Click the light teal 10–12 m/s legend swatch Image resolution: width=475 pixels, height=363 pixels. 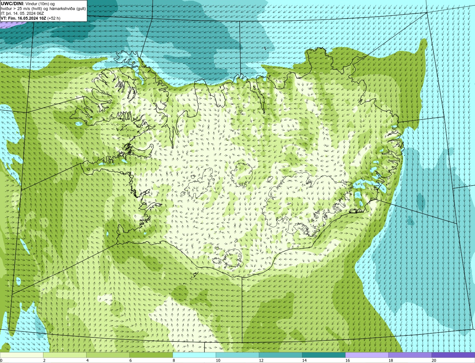point(237,355)
